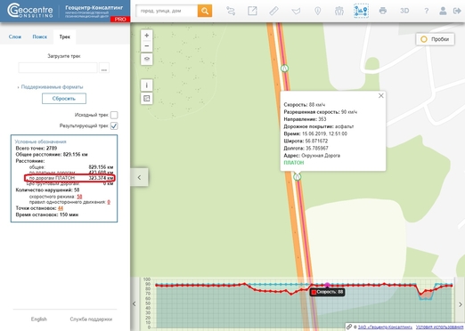Open one-way violations count 0 link
465x331 pixels.
pyautogui.click(x=109, y=202)
